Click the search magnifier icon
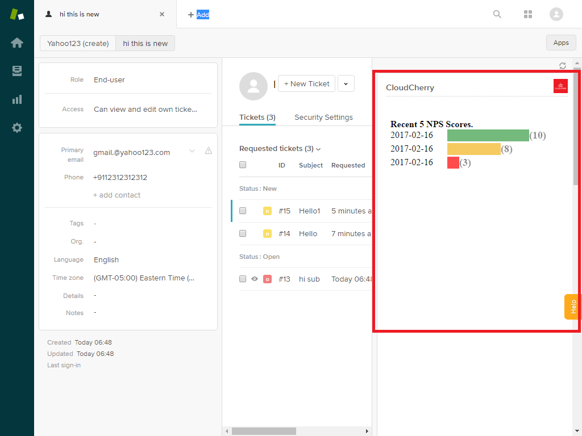 click(x=497, y=14)
